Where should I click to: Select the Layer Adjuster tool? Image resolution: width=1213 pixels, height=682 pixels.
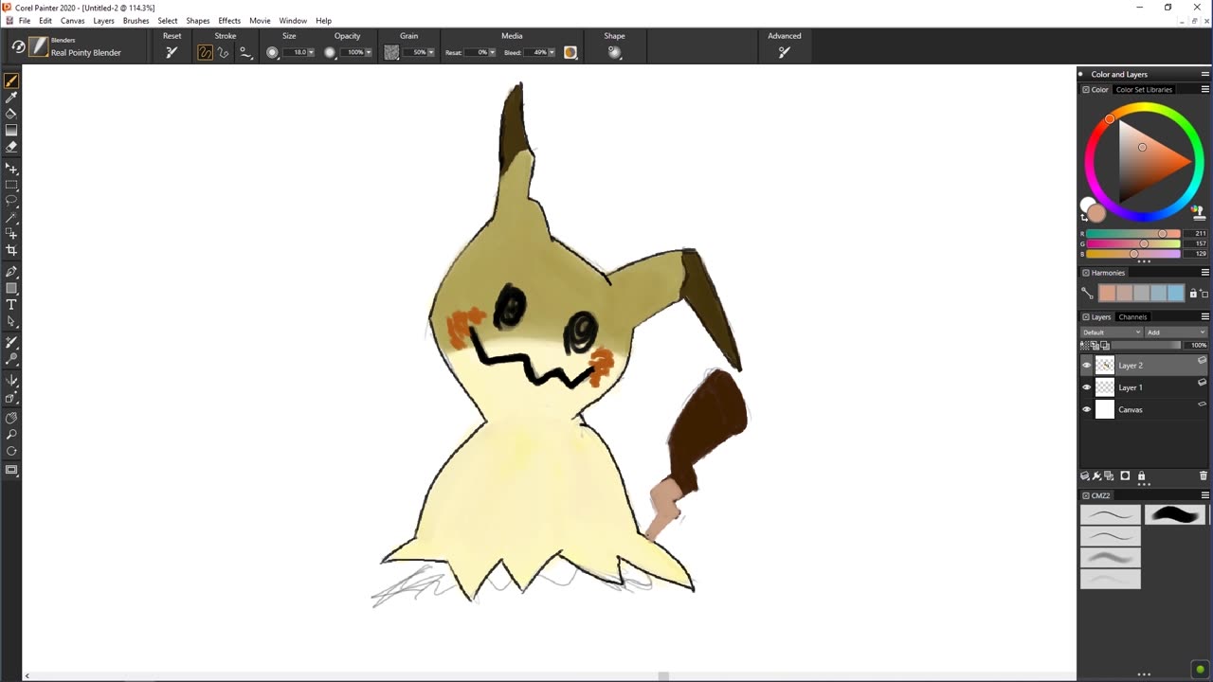[11, 169]
